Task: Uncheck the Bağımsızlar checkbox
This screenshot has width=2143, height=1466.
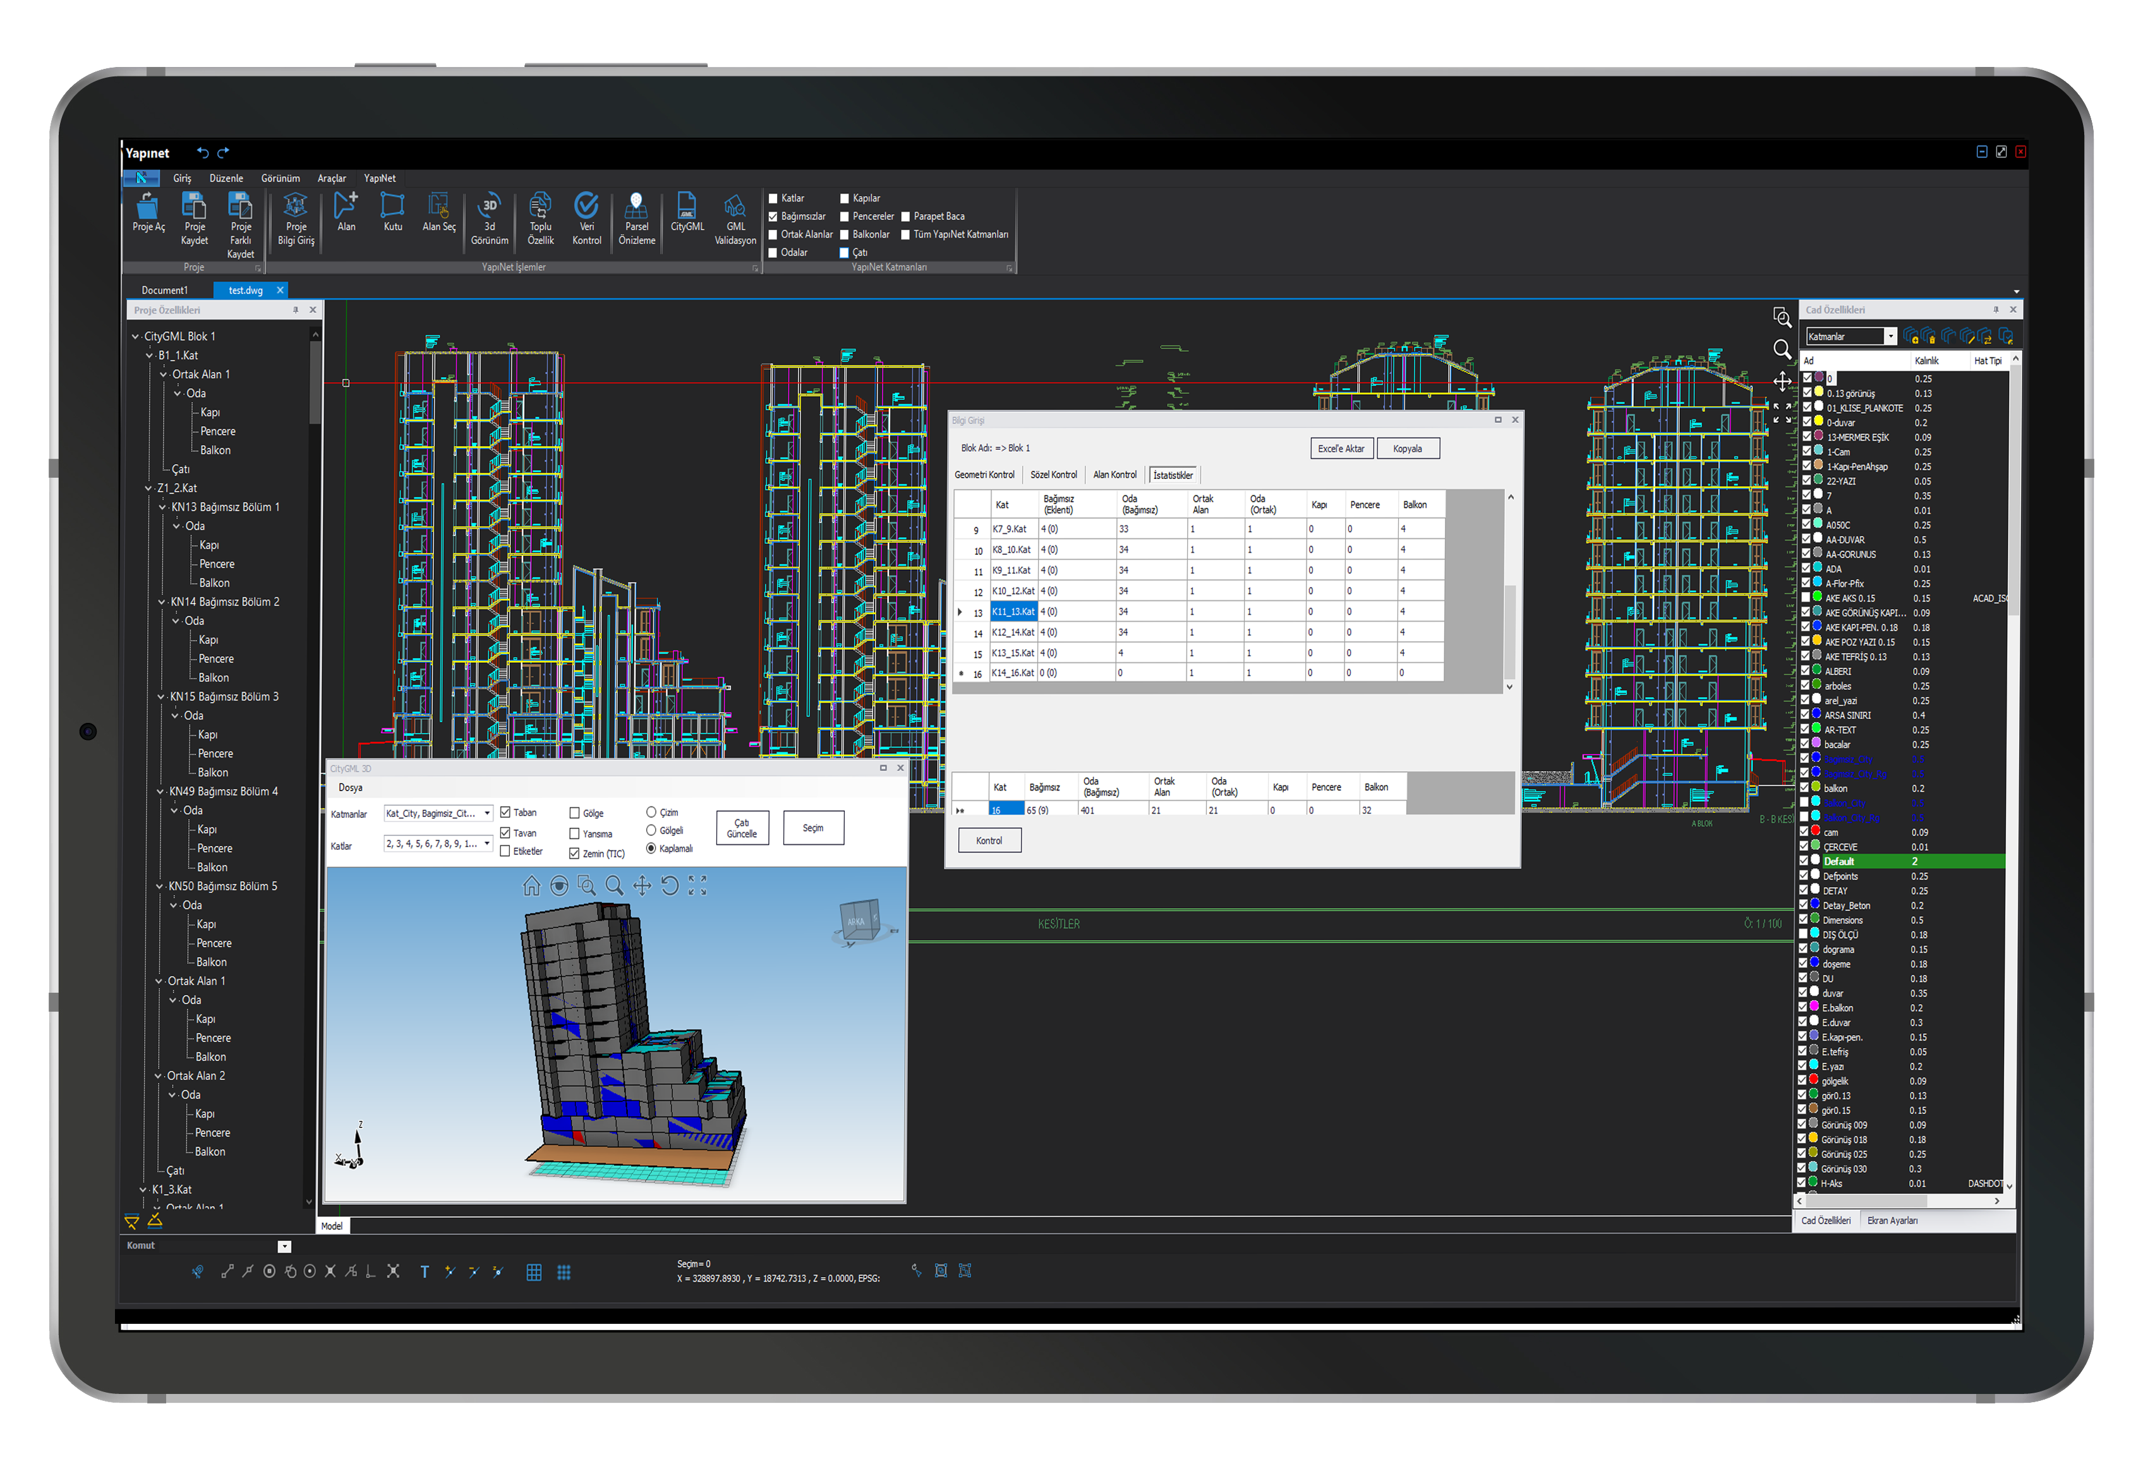Action: 774,217
